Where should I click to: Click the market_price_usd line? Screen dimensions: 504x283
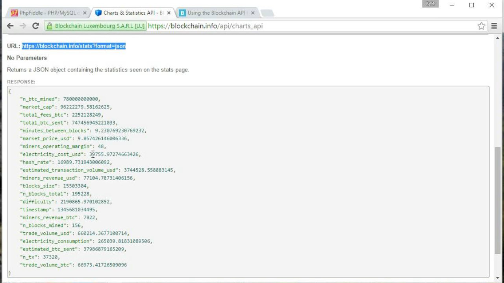pyautogui.click(x=75, y=138)
